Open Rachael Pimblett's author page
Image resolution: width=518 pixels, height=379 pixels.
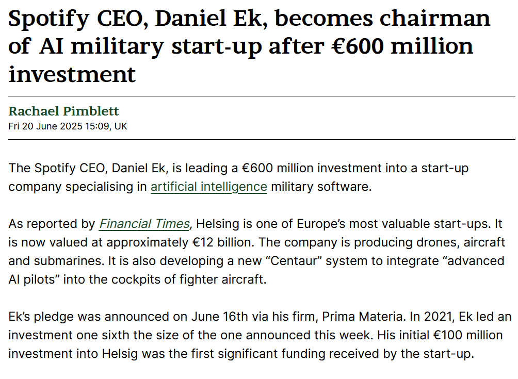pyautogui.click(x=63, y=111)
